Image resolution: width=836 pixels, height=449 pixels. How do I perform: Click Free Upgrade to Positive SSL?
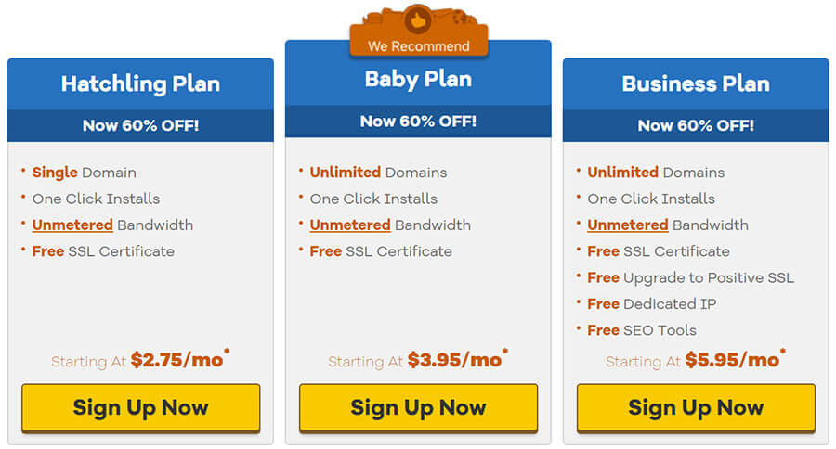690,278
